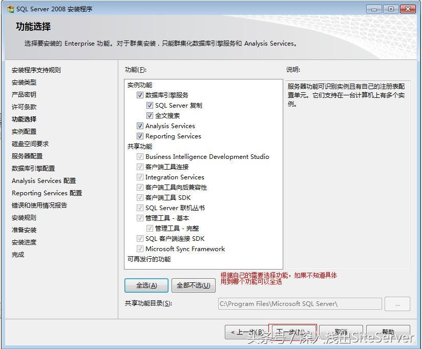Toggle 数据库引擎服务 checkbox

(x=140, y=95)
